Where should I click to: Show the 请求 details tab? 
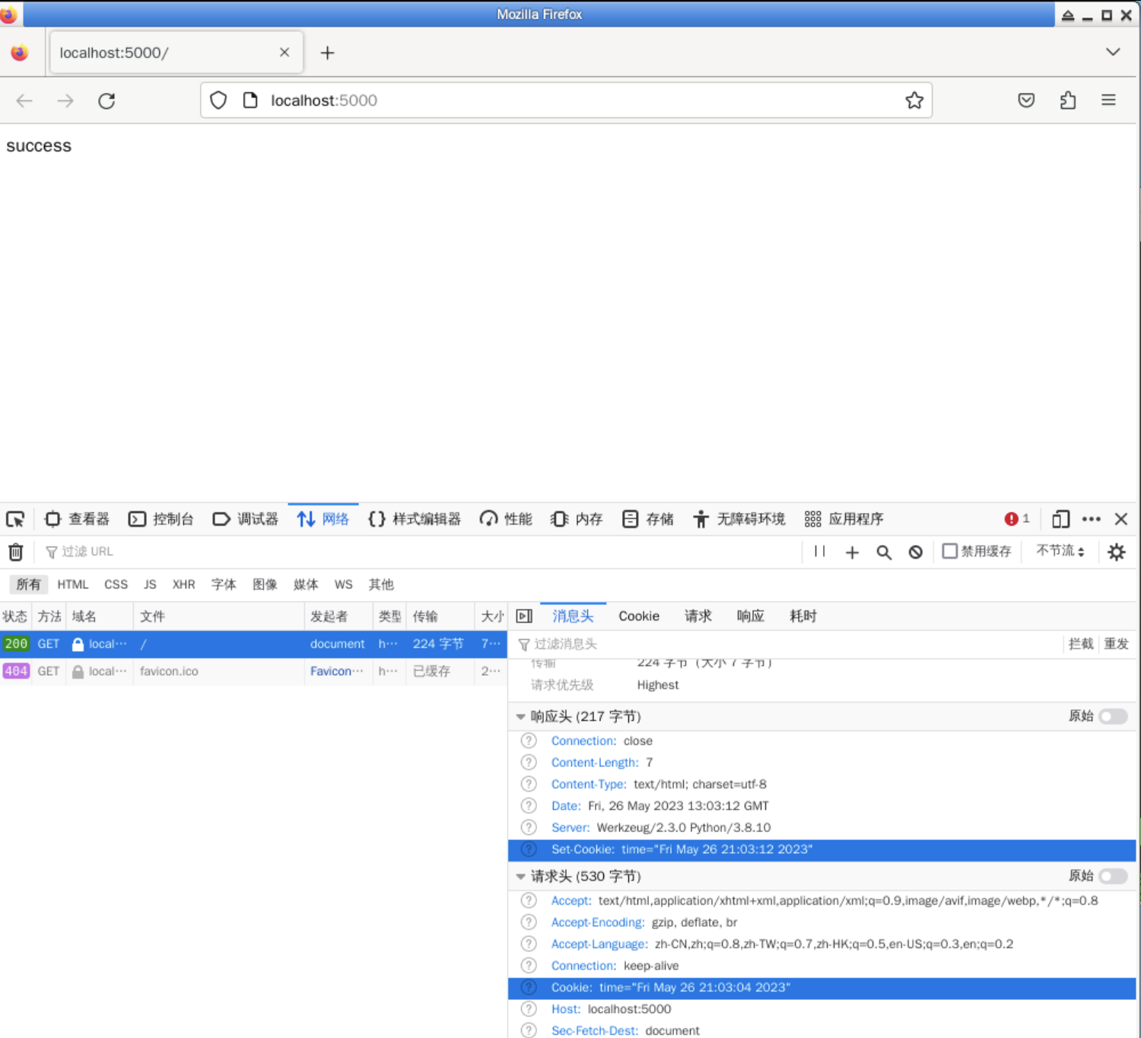[698, 616]
